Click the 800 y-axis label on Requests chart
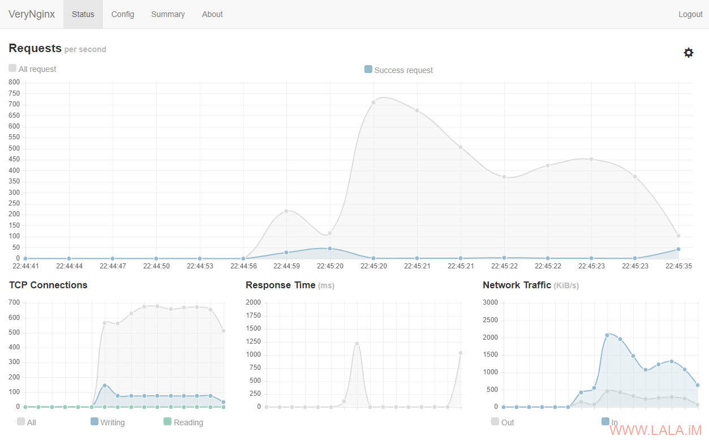709x440 pixels. coord(14,82)
